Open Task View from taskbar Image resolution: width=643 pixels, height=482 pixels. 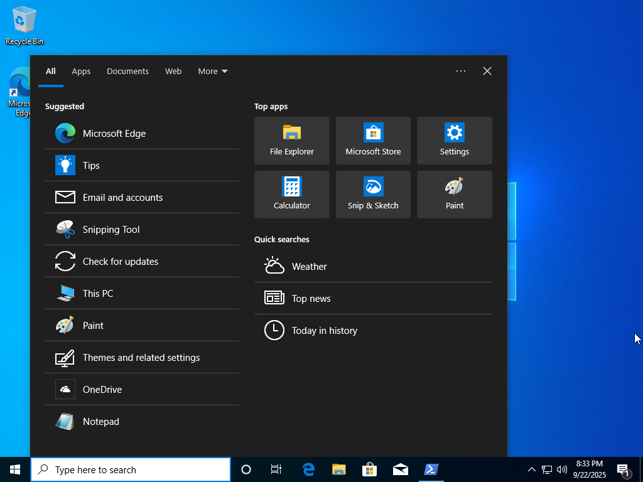[276, 469]
